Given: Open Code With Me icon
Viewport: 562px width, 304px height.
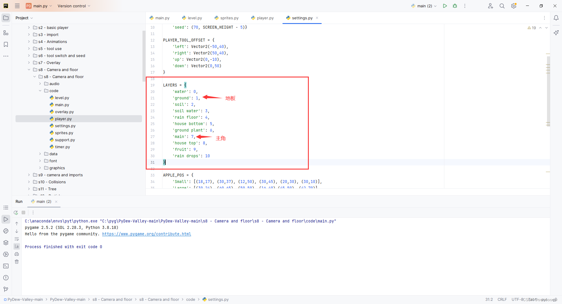Looking at the screenshot, I should [491, 6].
